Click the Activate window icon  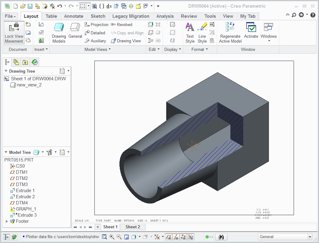[251, 31]
